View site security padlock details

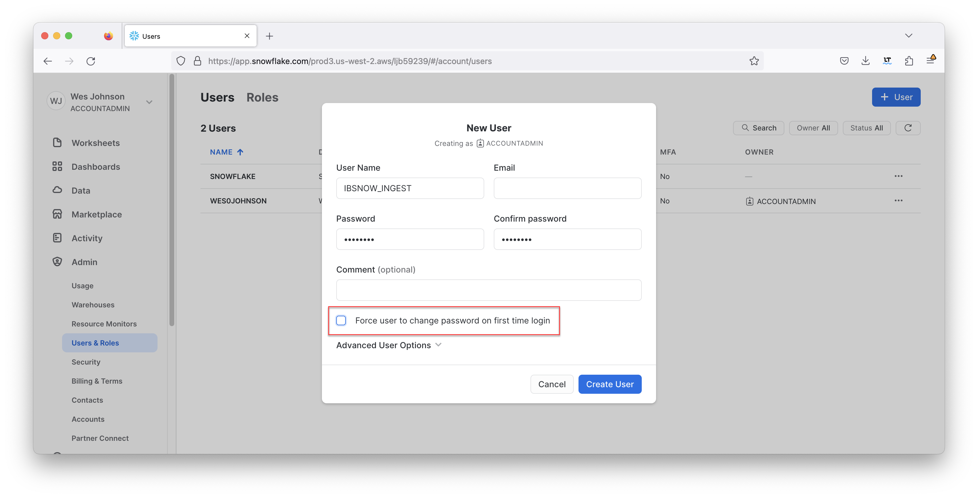click(x=197, y=61)
